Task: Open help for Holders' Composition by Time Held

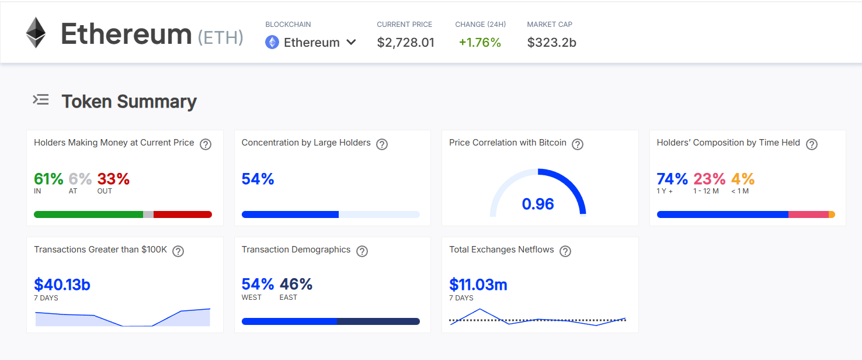Action: (x=812, y=144)
